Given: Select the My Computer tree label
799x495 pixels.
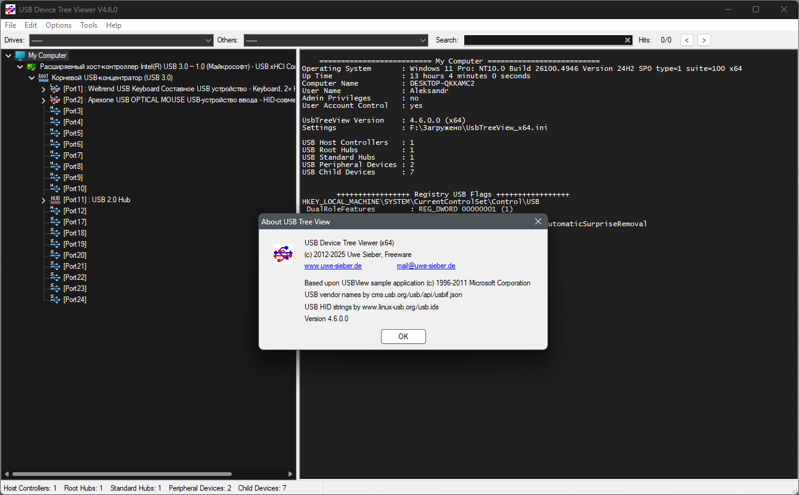Looking at the screenshot, I should 47,55.
